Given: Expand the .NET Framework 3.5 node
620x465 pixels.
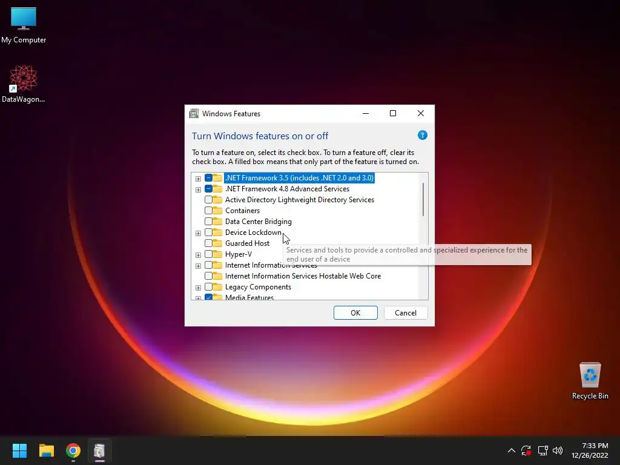Looking at the screenshot, I should 198,179.
